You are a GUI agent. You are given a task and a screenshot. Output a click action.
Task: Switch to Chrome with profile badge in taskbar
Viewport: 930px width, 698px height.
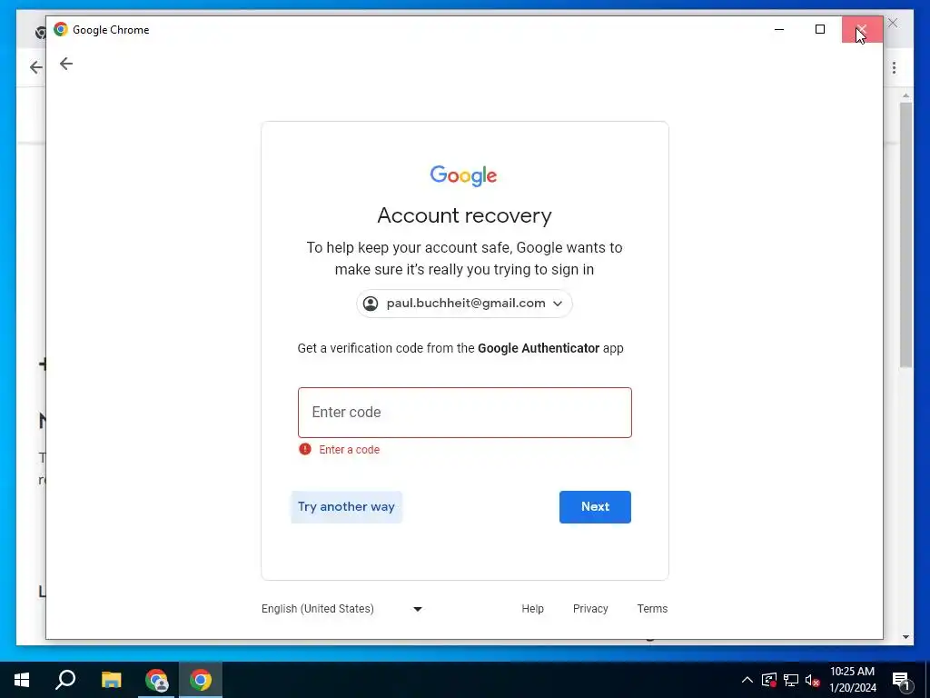[156, 680]
